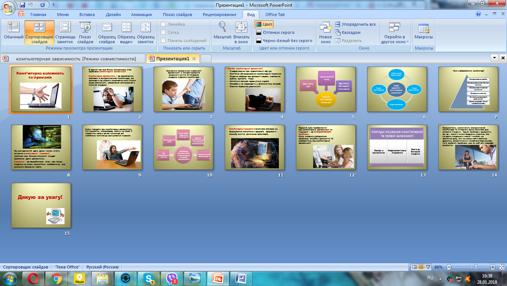Enable Черно-белый без серого mode
Screen dimensions: 507x286
tap(284, 41)
